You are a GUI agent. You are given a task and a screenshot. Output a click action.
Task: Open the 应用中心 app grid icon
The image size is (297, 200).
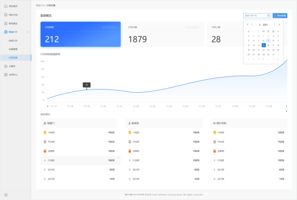point(6,75)
